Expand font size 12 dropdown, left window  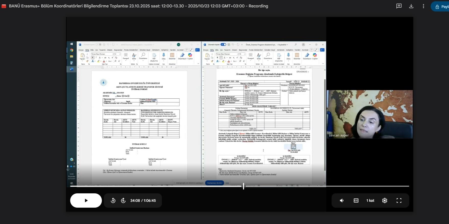click(119, 54)
